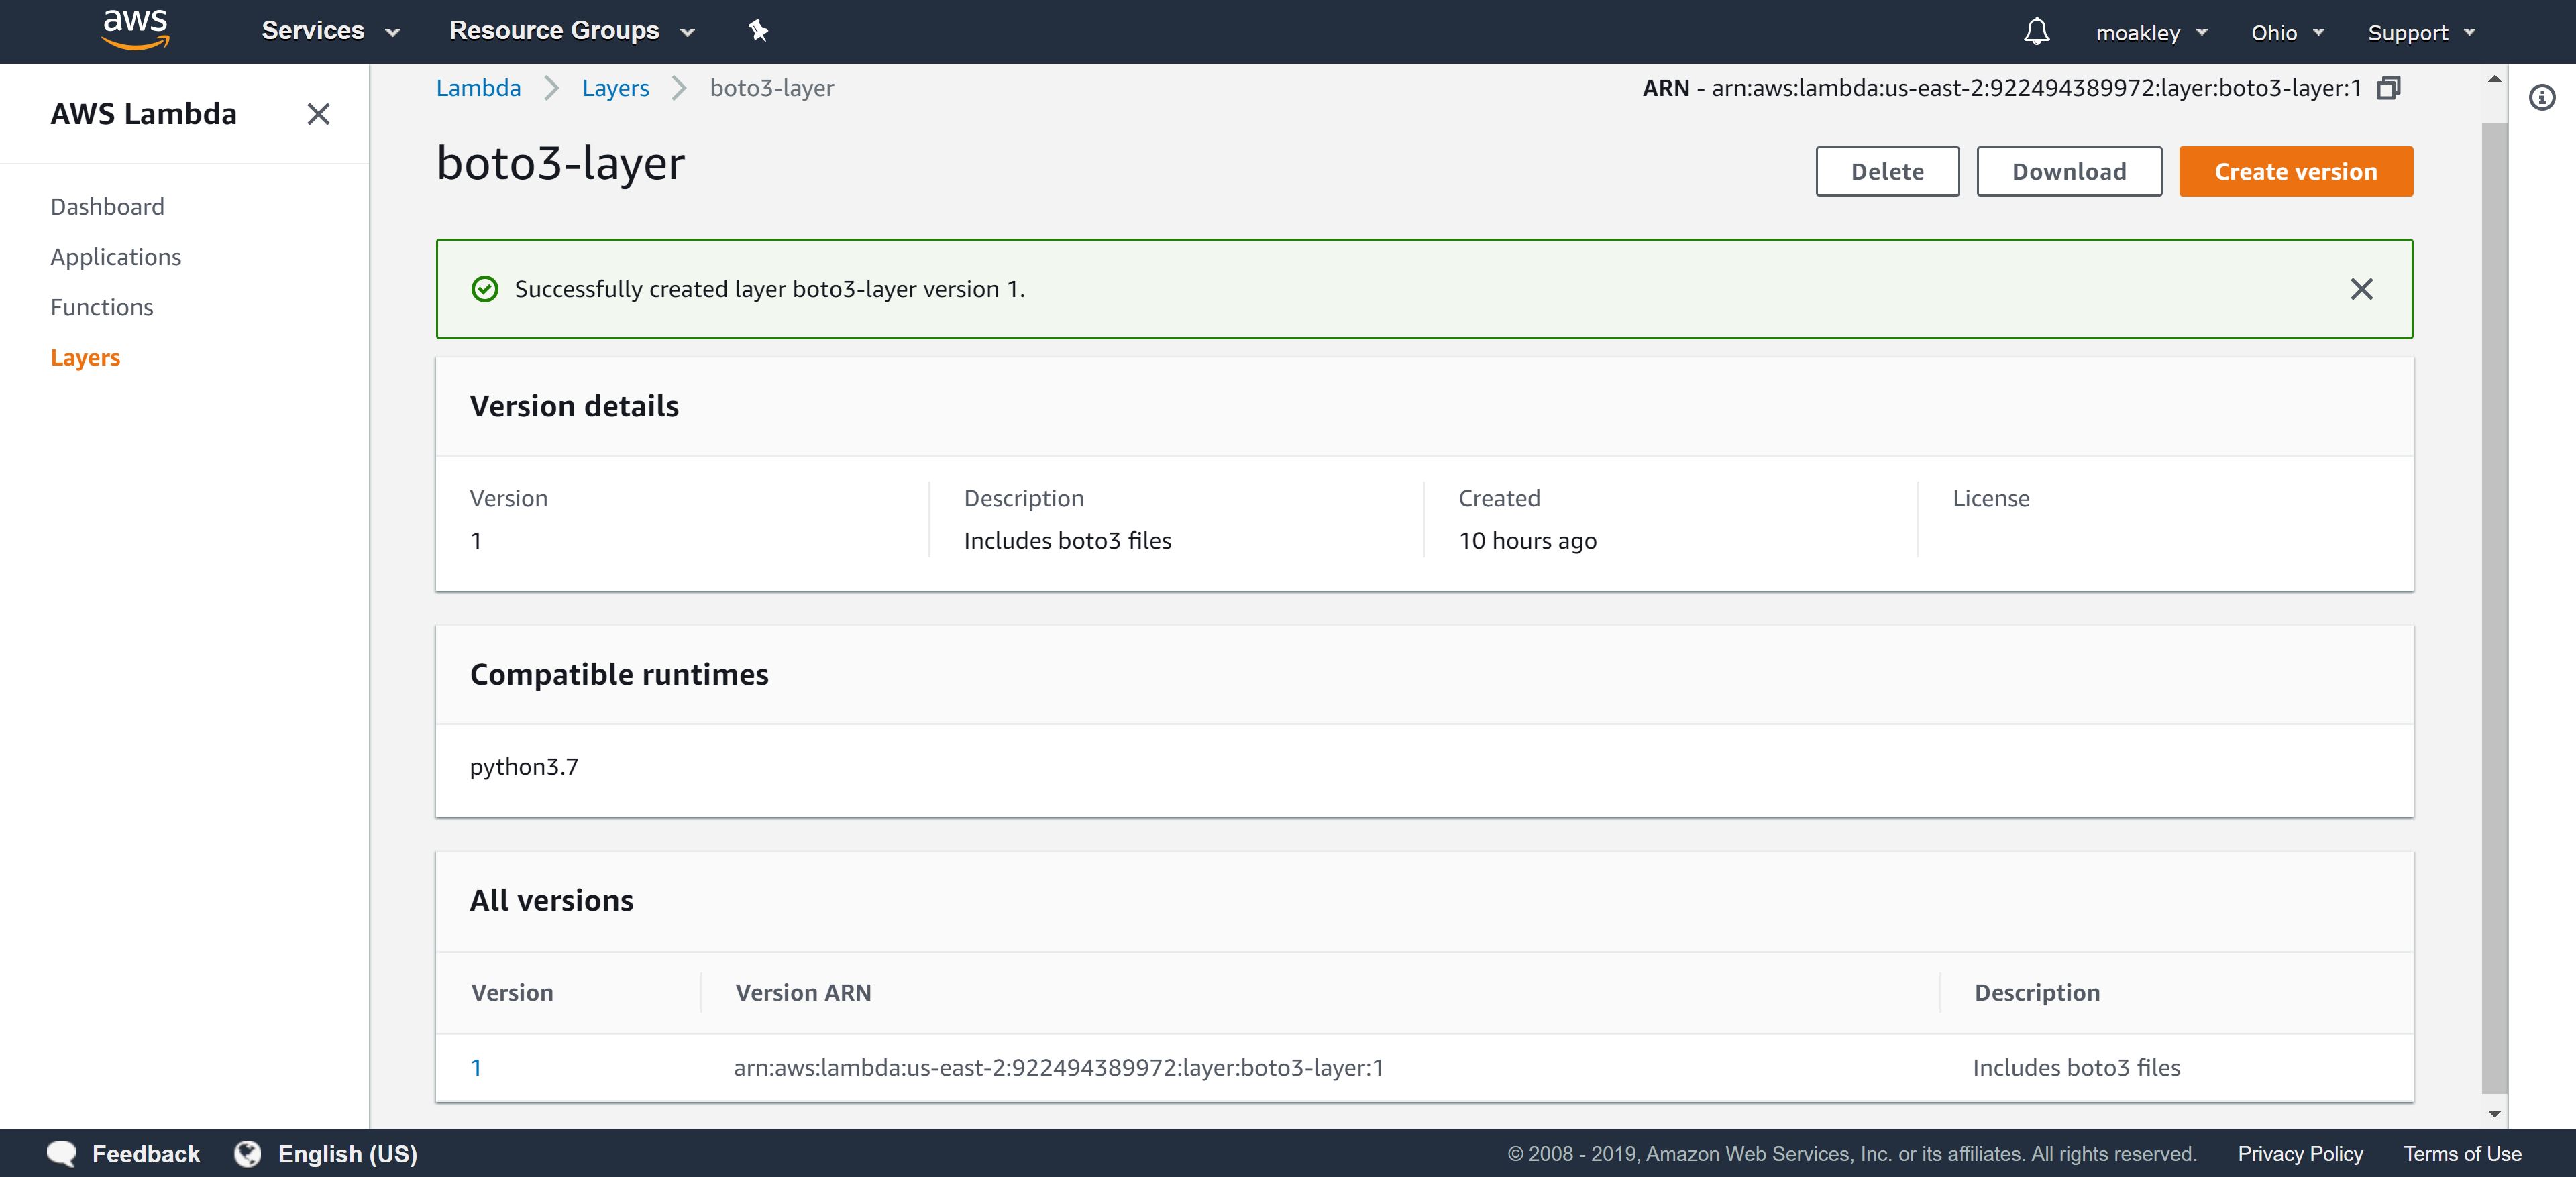This screenshot has width=2576, height=1177.
Task: Open version 1 link in All versions
Action: 476,1067
